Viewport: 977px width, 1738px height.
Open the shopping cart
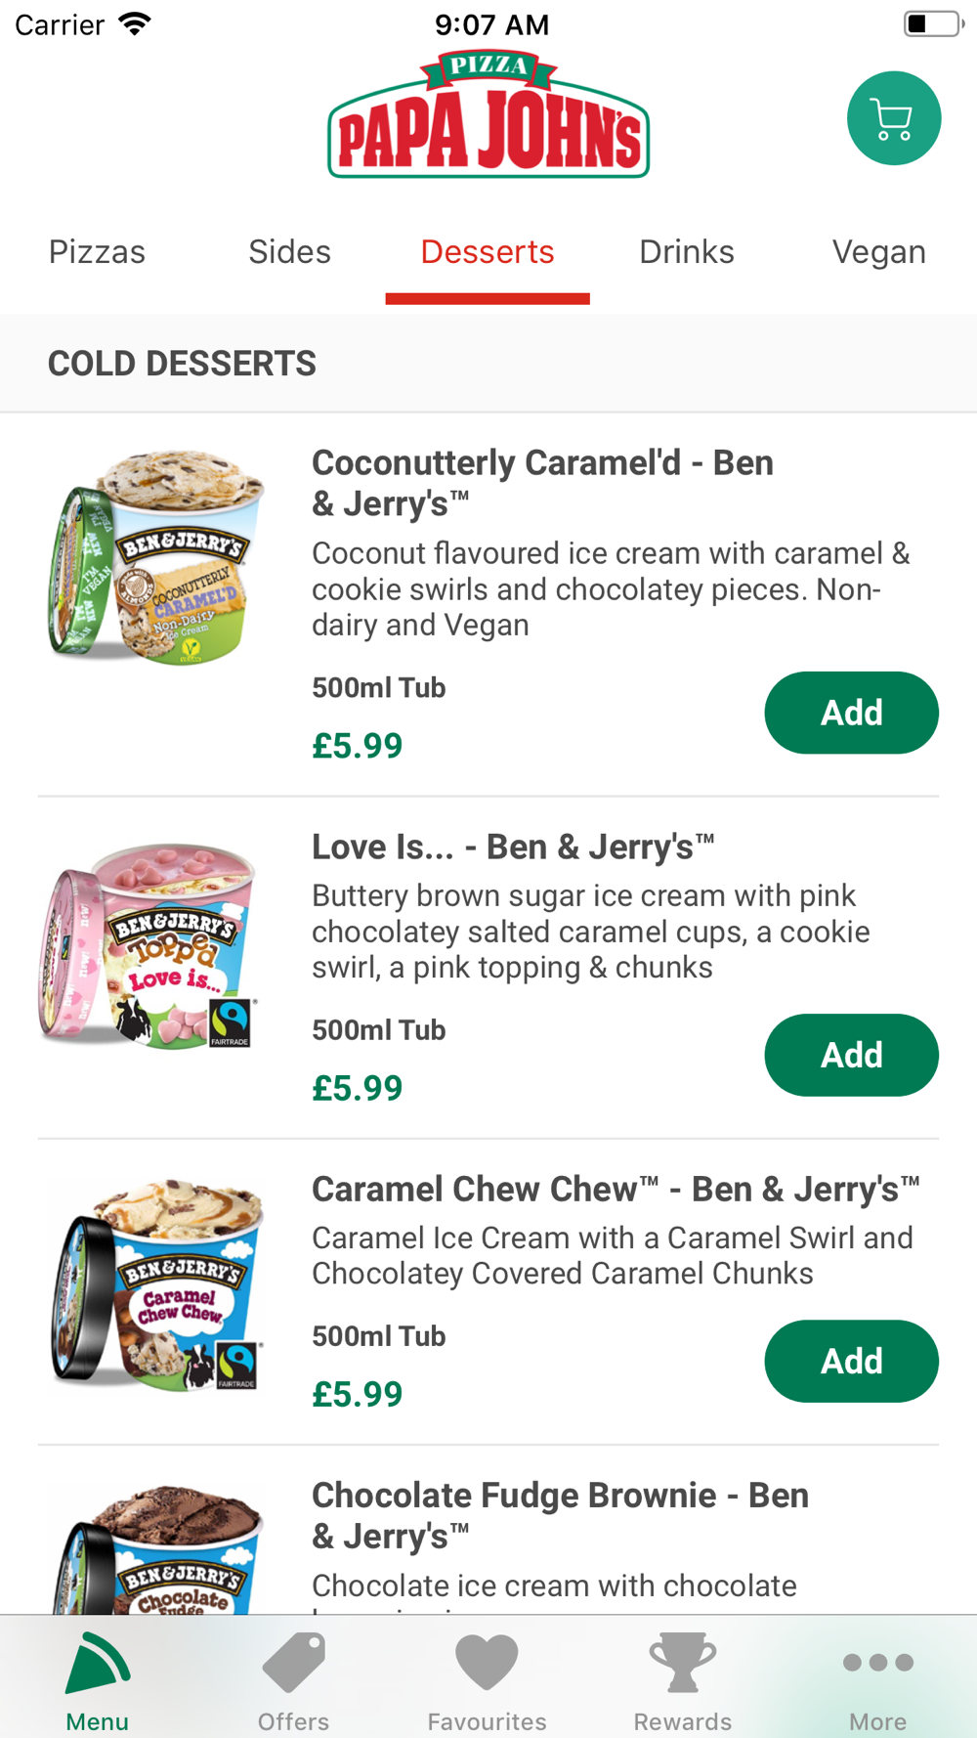[x=893, y=118]
